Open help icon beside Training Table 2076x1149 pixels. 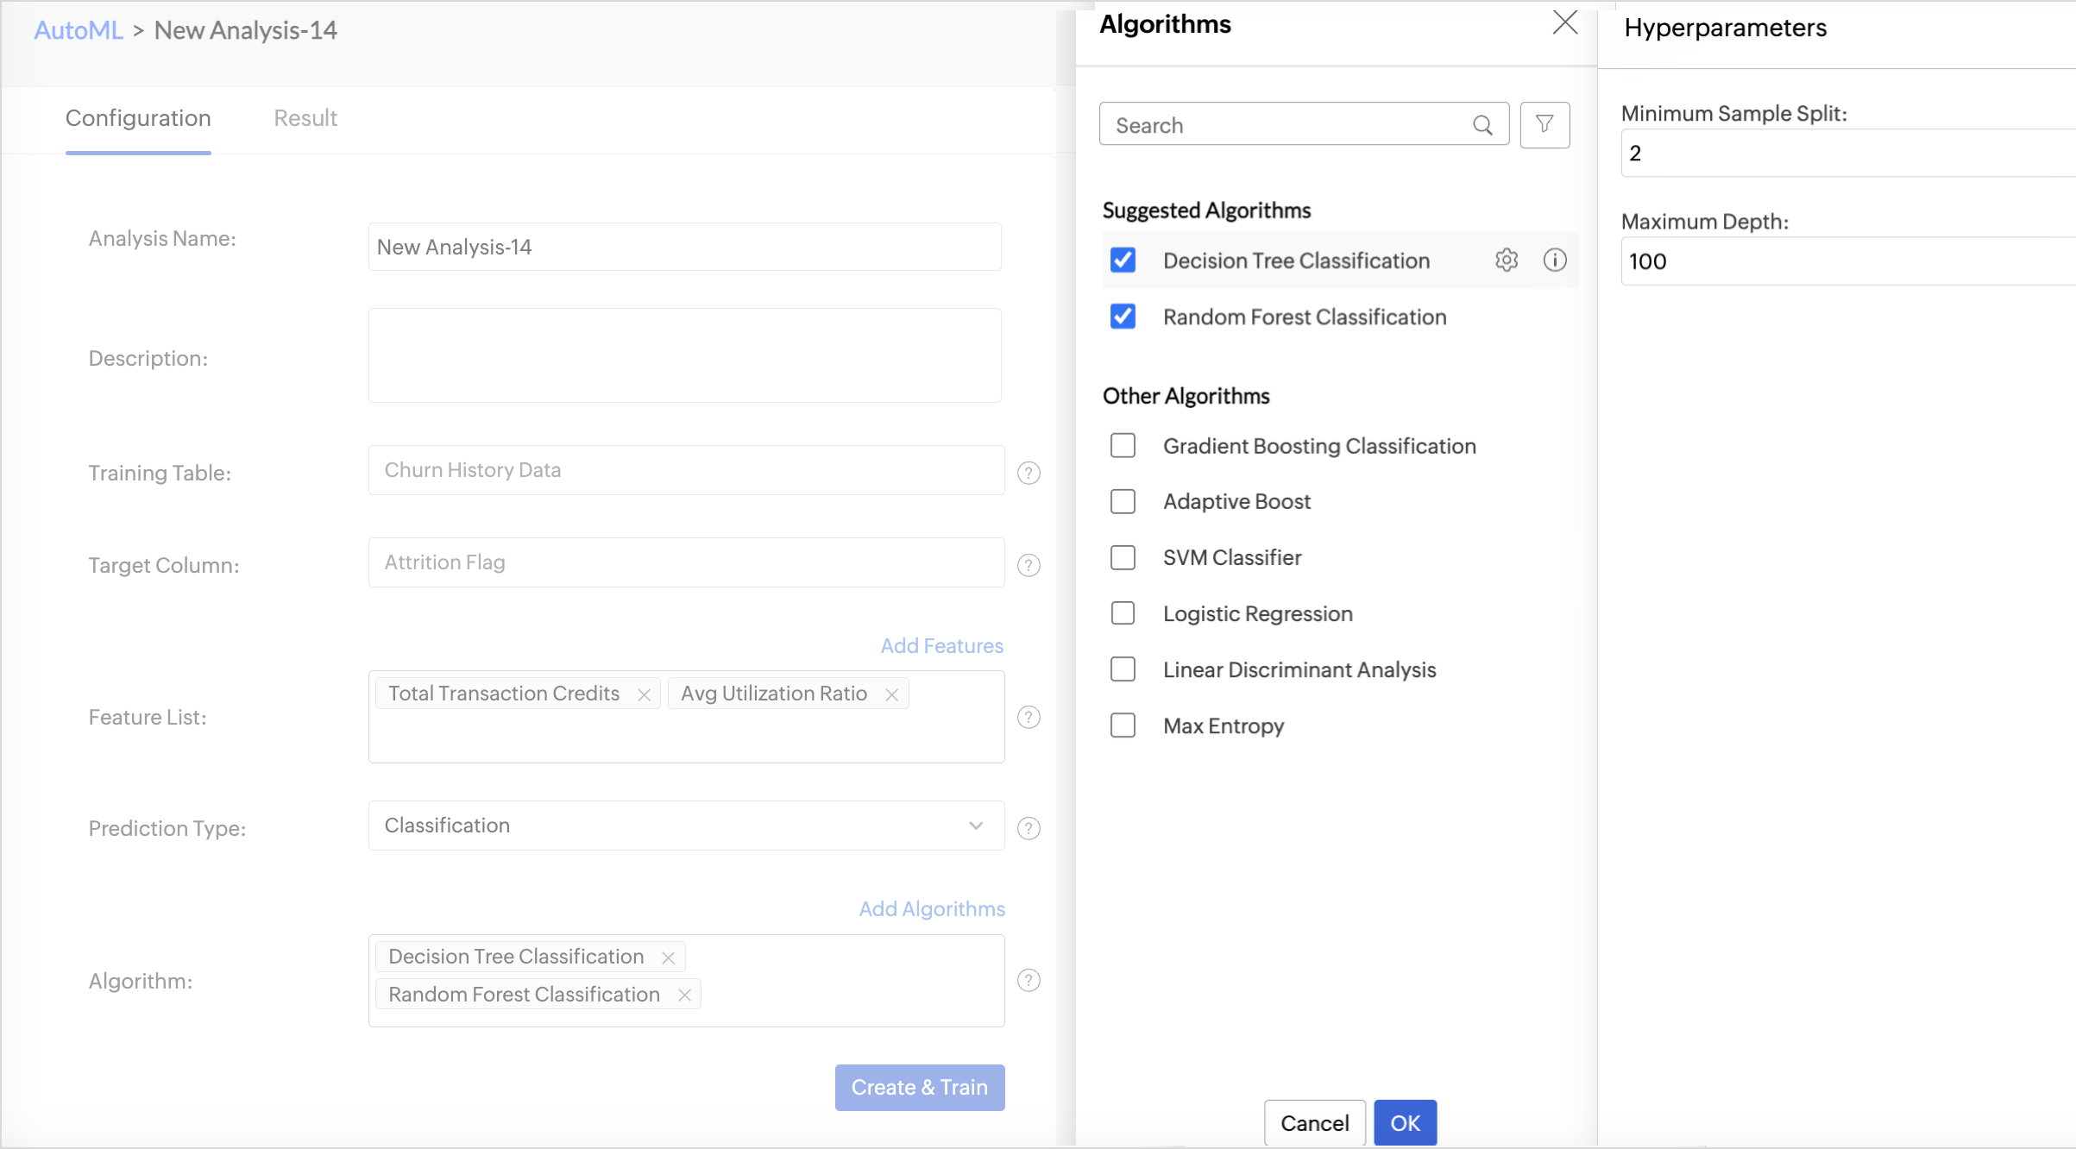pos(1029,473)
